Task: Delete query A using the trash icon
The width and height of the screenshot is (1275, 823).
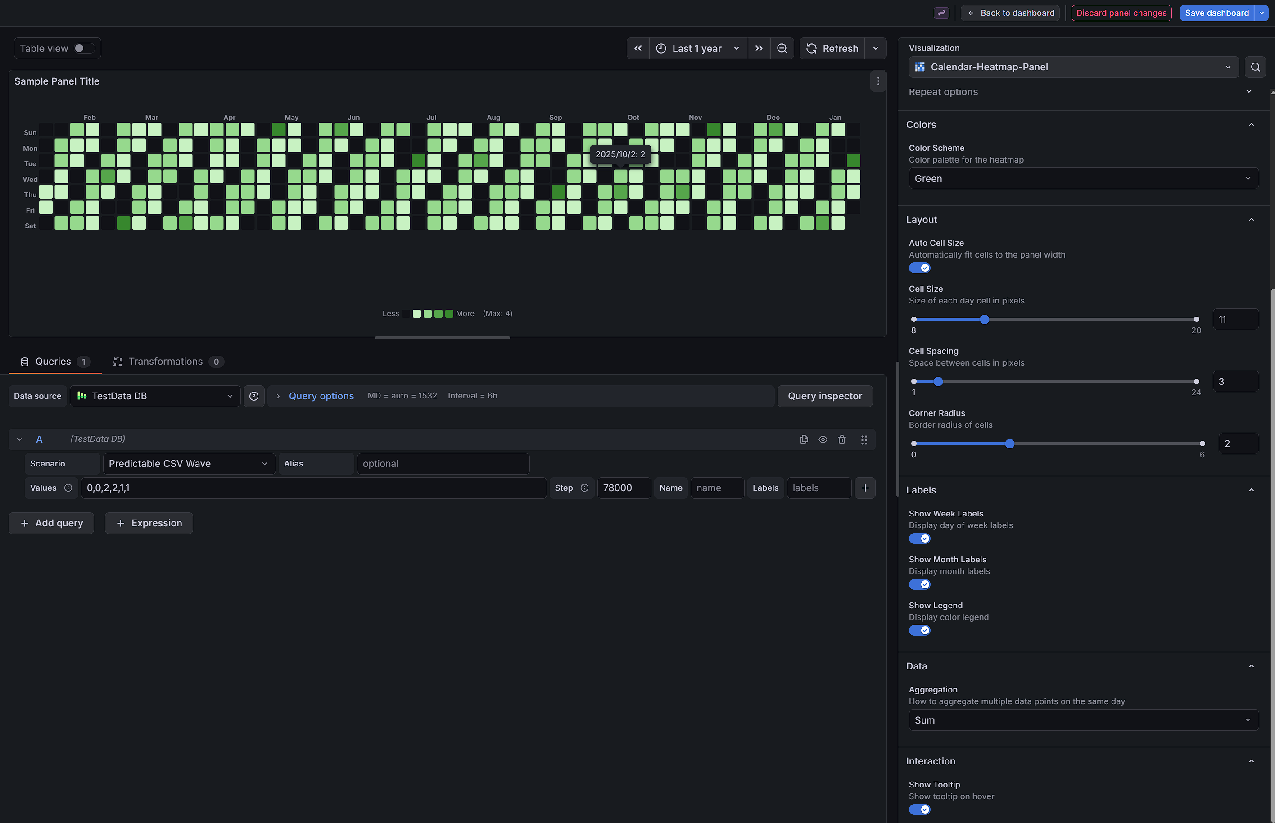Action: click(841, 439)
